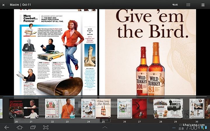Viewport: 210px width, 131px height.
Task: Close the Maxim magazine reader
Action: [3, 5]
